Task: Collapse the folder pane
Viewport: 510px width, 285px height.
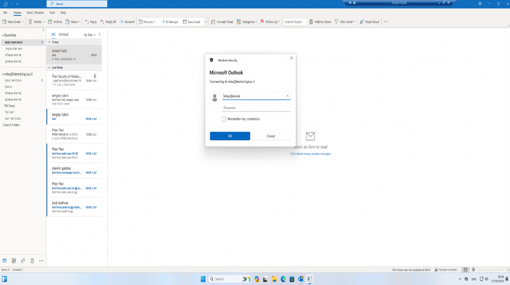Action: tap(43, 30)
